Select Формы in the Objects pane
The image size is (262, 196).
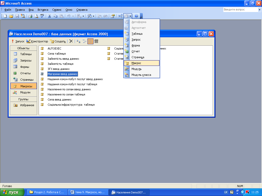[x=24, y=67]
